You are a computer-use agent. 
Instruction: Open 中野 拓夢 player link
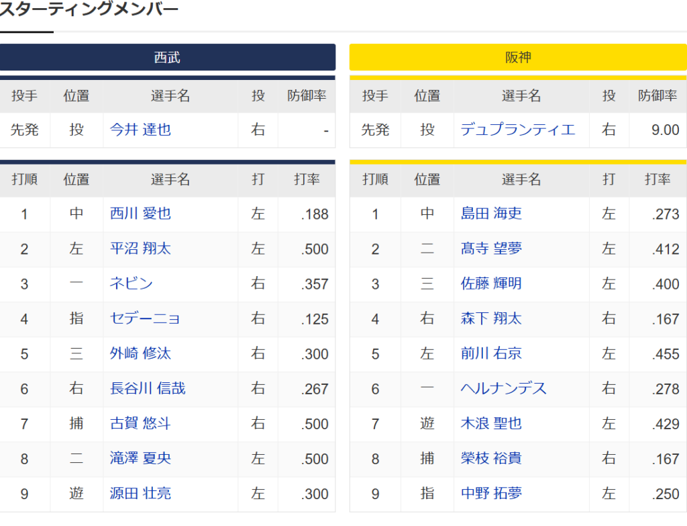click(x=491, y=494)
